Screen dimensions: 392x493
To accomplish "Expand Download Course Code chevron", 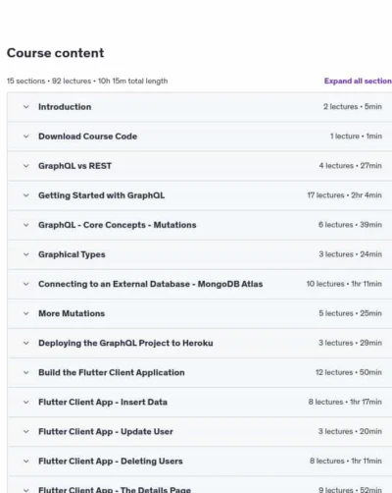I will point(26,137).
